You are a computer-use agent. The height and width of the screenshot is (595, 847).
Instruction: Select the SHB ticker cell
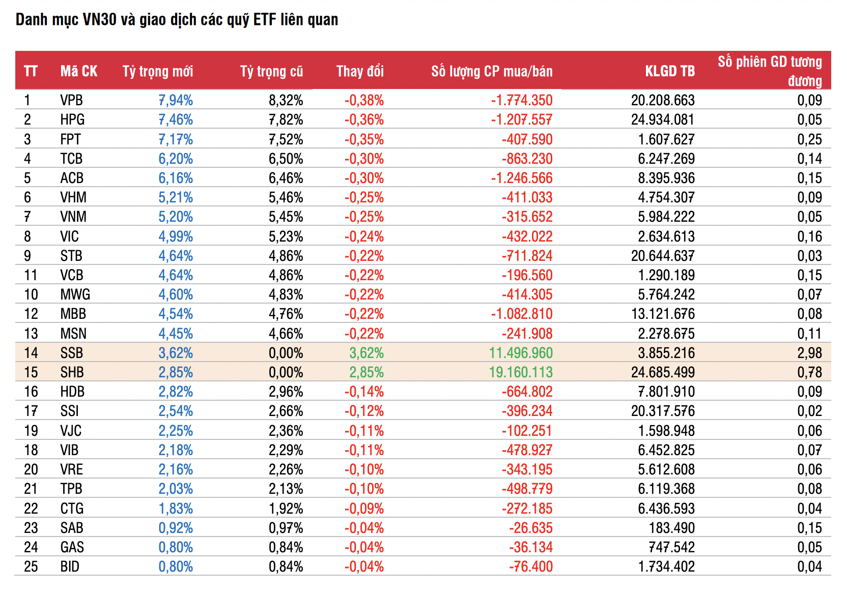[x=72, y=372]
